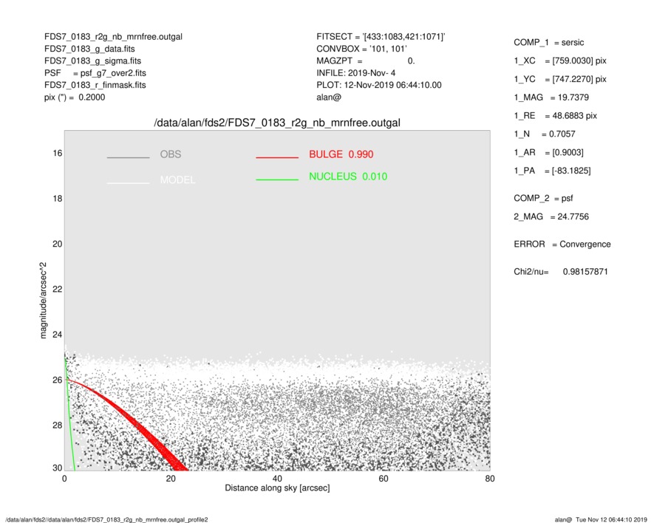The height and width of the screenshot is (523, 654).
Task: Select the PSF = psf_g7_over2.fits line
Action: [95, 73]
